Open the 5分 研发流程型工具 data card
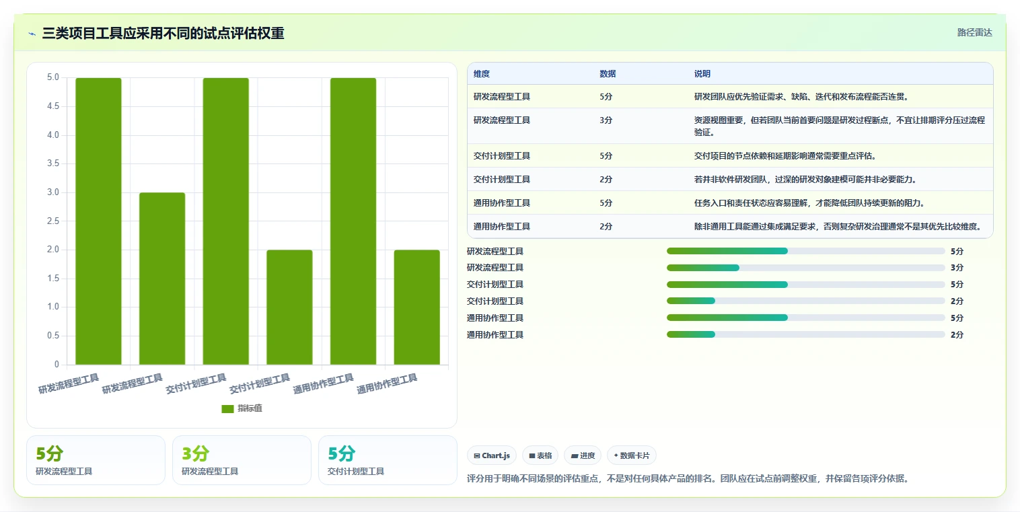 pyautogui.click(x=96, y=460)
